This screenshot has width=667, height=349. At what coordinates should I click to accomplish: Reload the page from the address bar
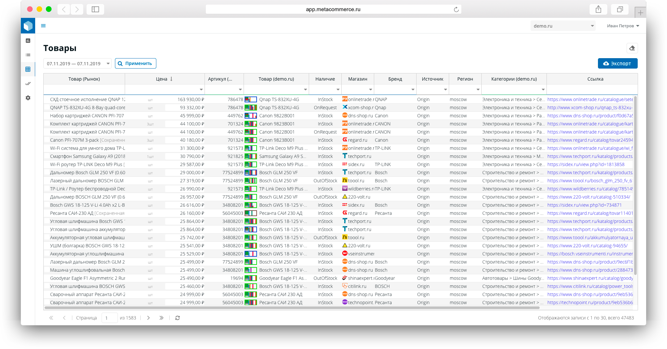[456, 9]
